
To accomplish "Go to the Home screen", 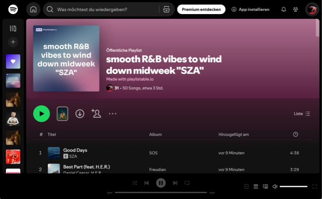I will (x=33, y=9).
